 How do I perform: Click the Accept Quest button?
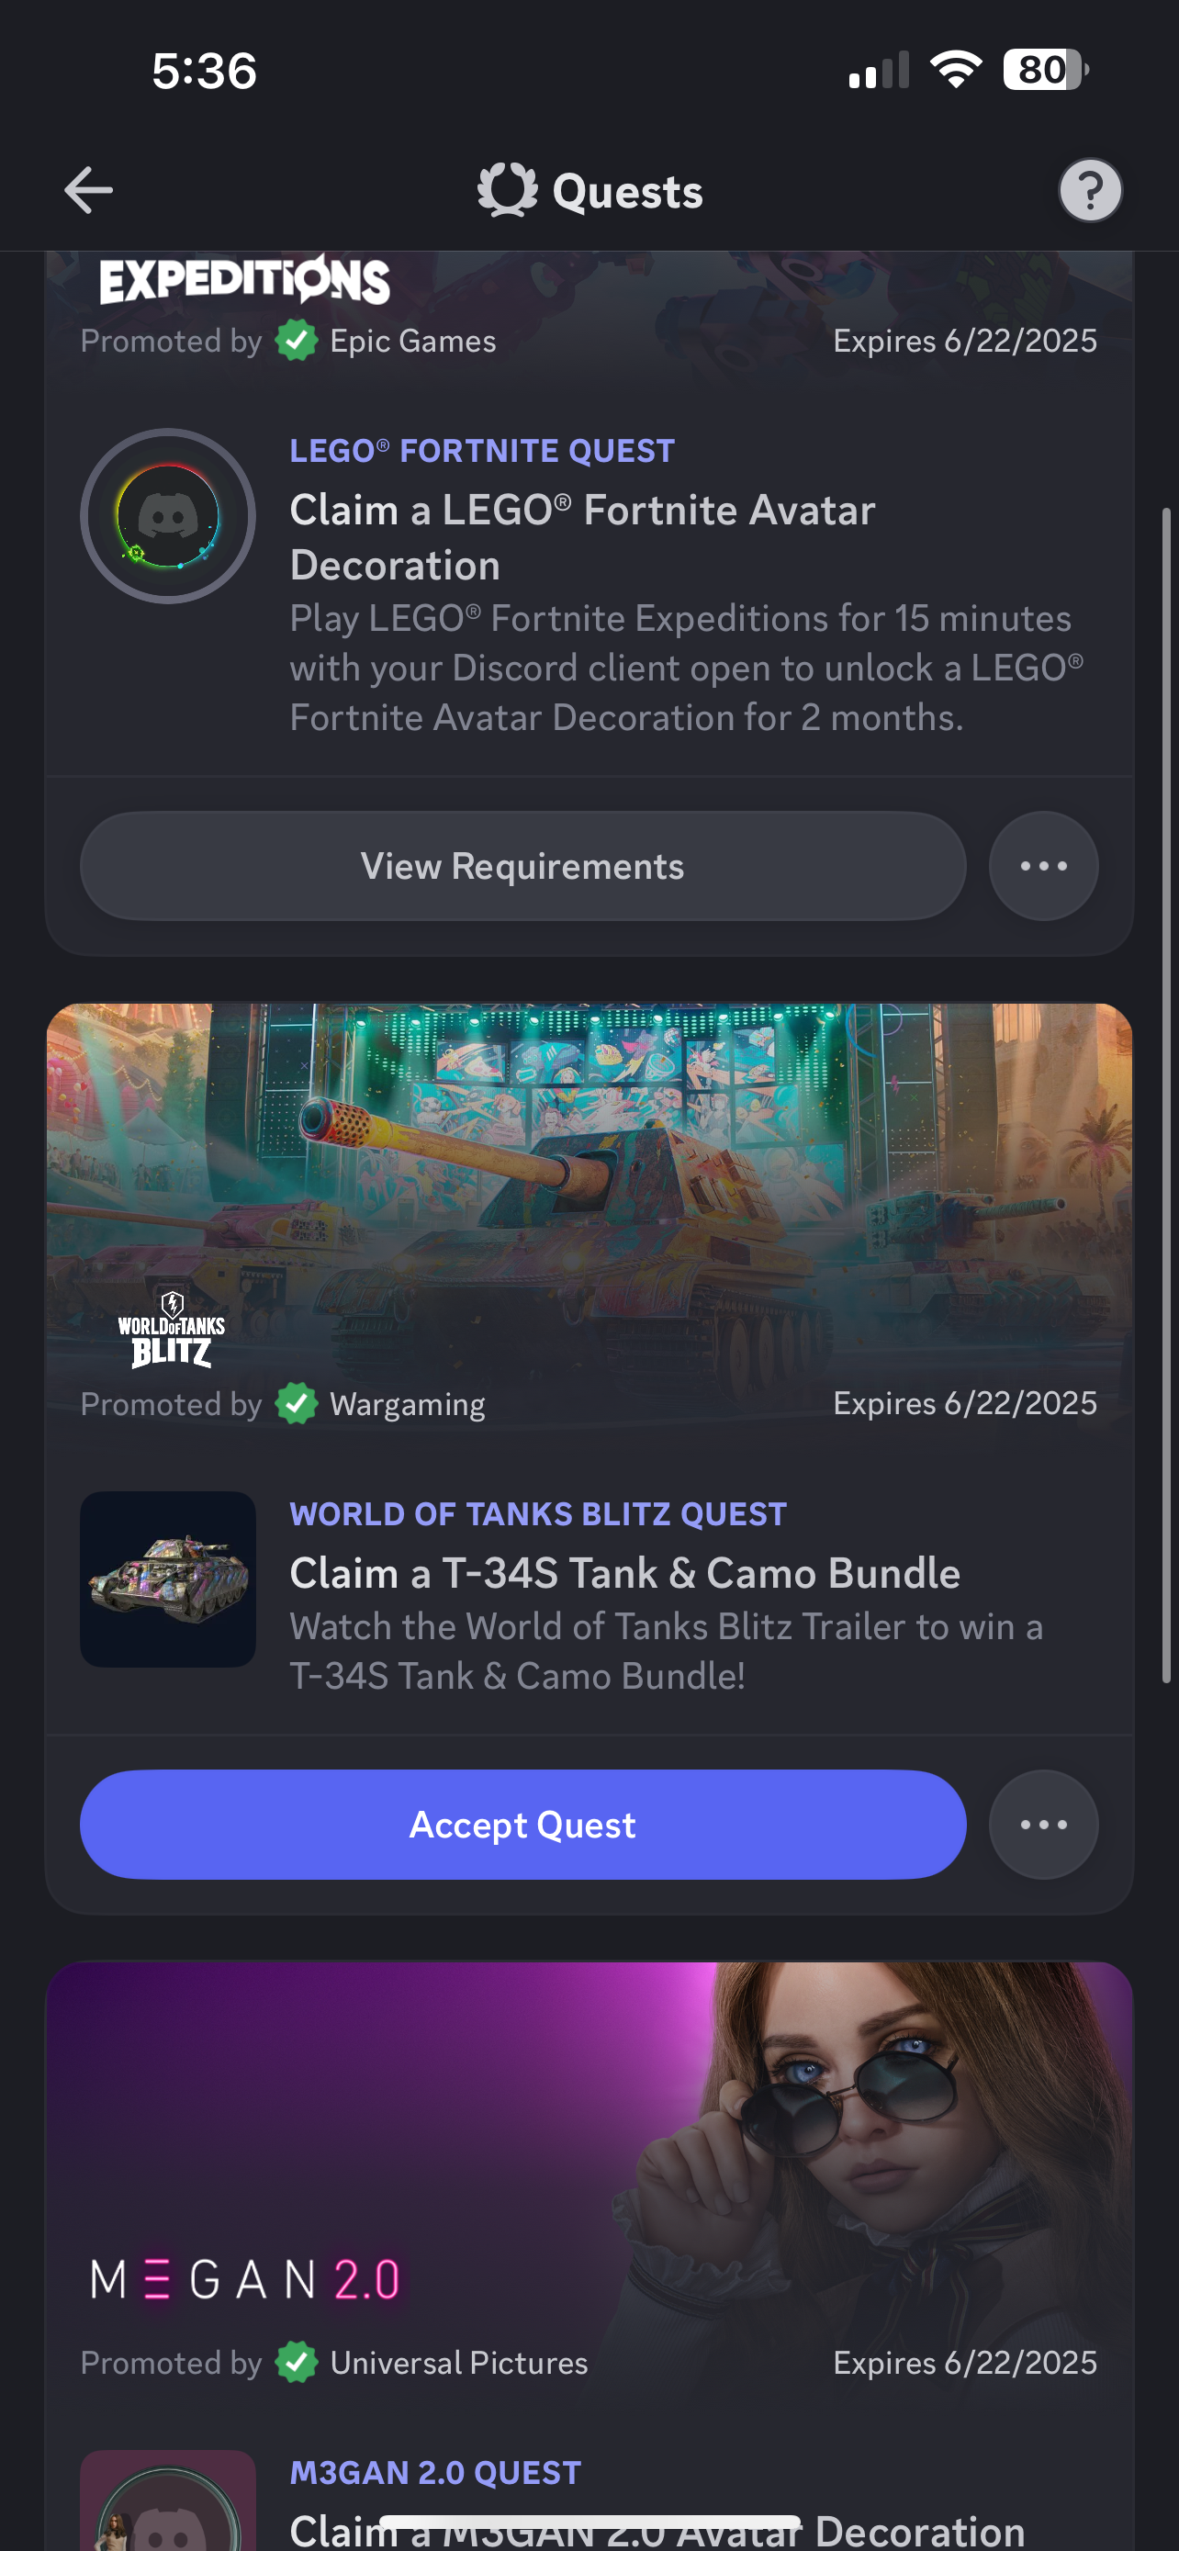pyautogui.click(x=522, y=1824)
